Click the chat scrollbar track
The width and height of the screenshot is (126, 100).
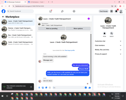[91, 58]
